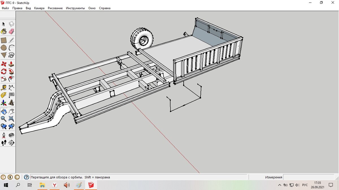This screenshot has height=190, width=339.
Task: Open the red speaker taskbar app
Action: [67, 185]
